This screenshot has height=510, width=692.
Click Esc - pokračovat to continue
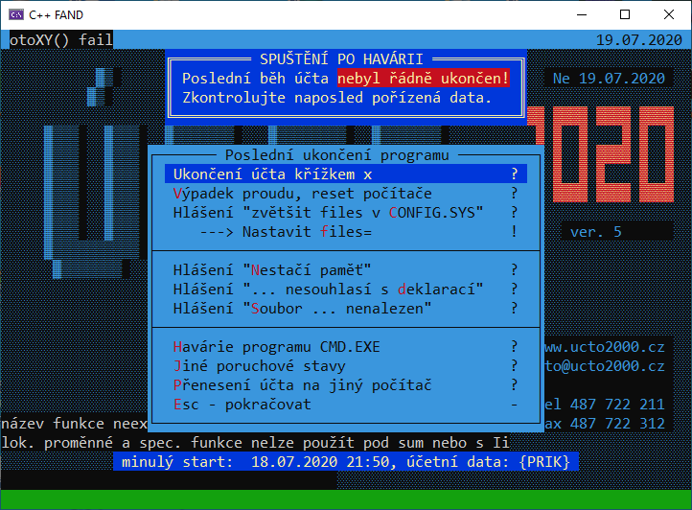[242, 405]
